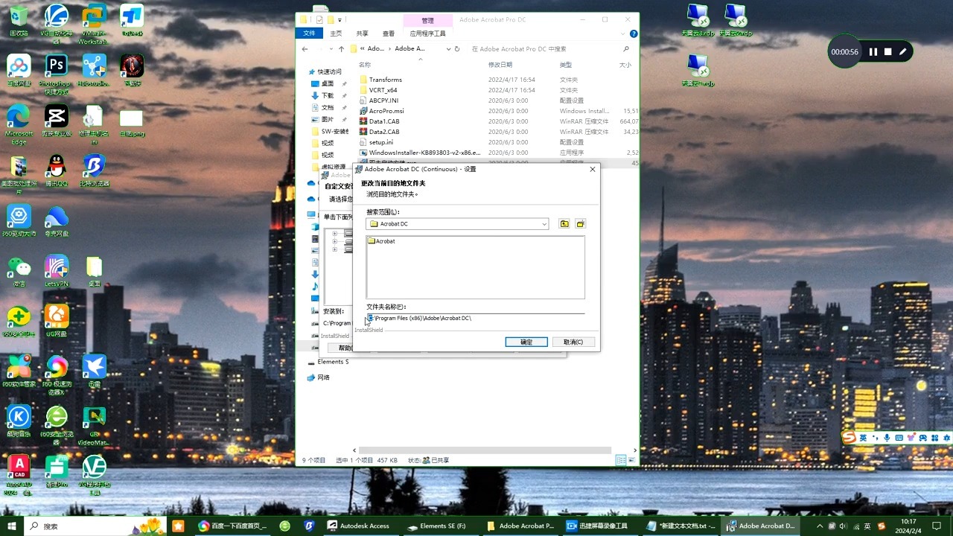Open 文档 in the navigation pane
The width and height of the screenshot is (953, 536).
pos(328,108)
